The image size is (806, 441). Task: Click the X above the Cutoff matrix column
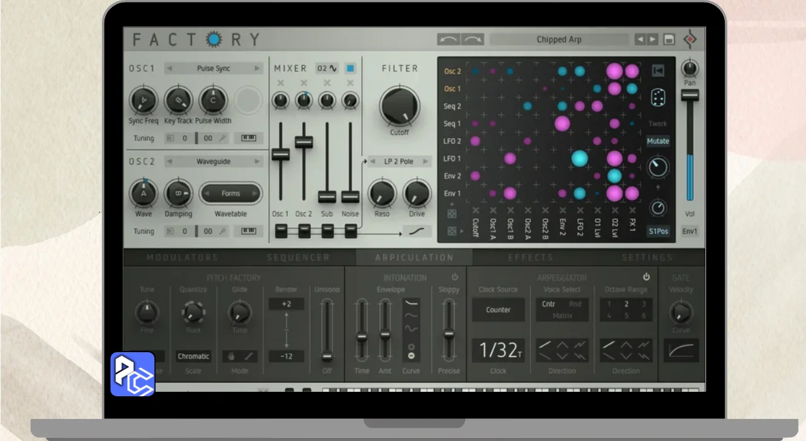tap(475, 210)
